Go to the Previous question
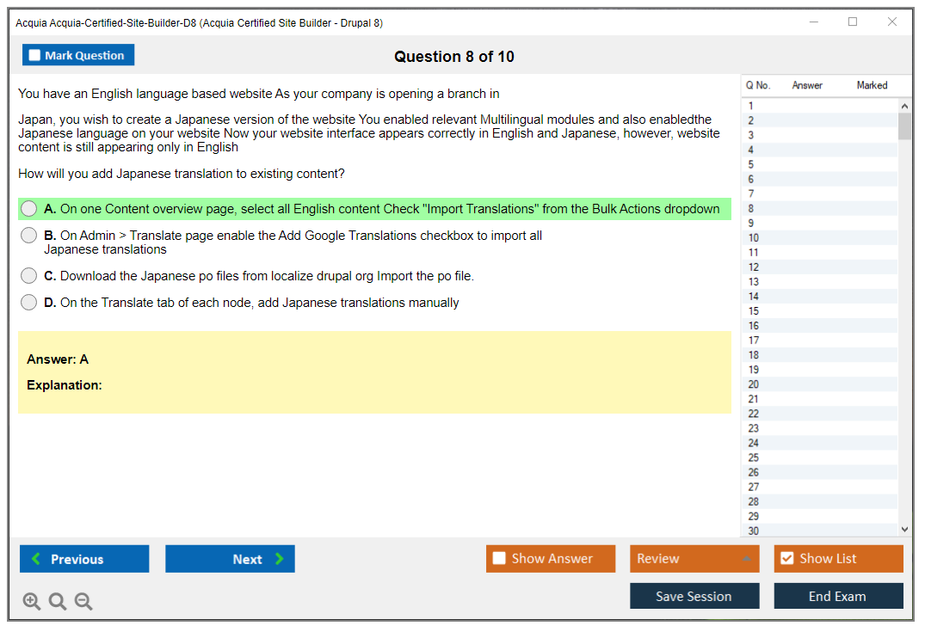 [x=84, y=559]
